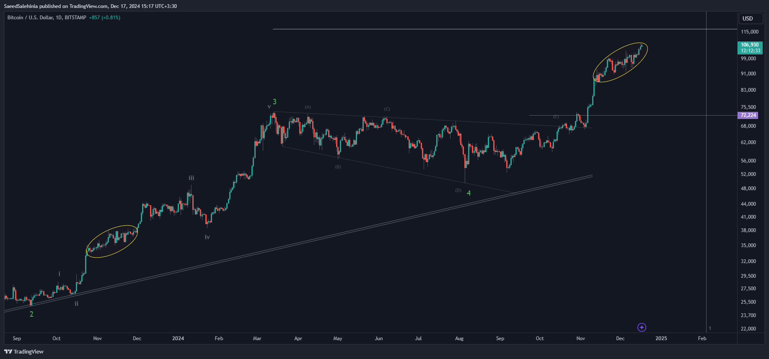Select the (D) triangle wave label
This screenshot has height=359, width=769.
click(458, 190)
